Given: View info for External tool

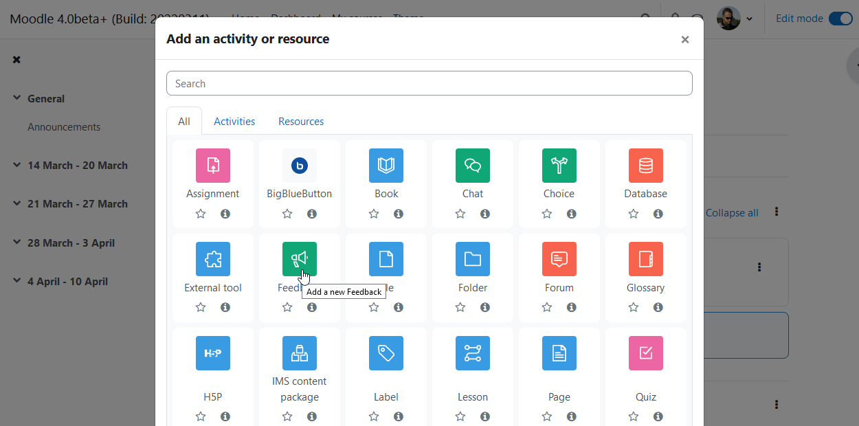Looking at the screenshot, I should pyautogui.click(x=225, y=307).
